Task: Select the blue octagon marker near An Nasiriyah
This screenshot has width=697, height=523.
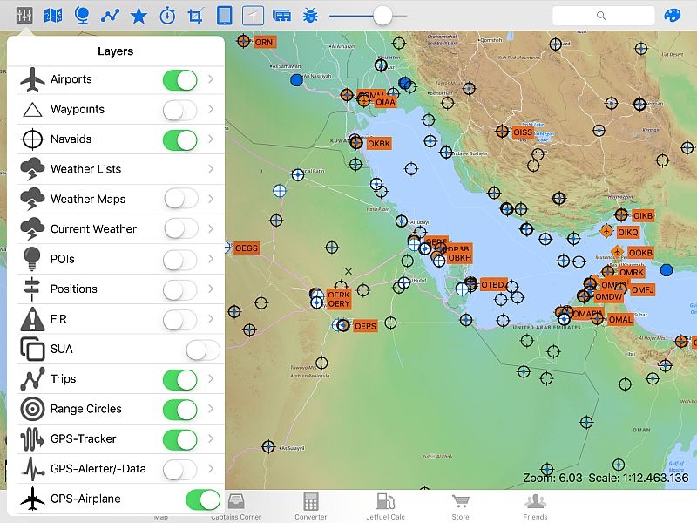Action: click(296, 80)
